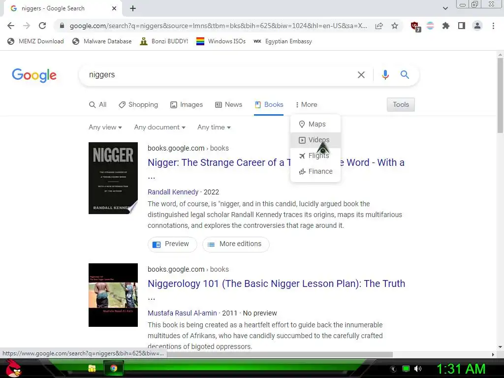Choose Flights from the More menu
Screen dimensions: 504x378
[x=315, y=156]
